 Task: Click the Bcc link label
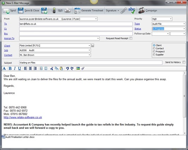pos(6,34)
